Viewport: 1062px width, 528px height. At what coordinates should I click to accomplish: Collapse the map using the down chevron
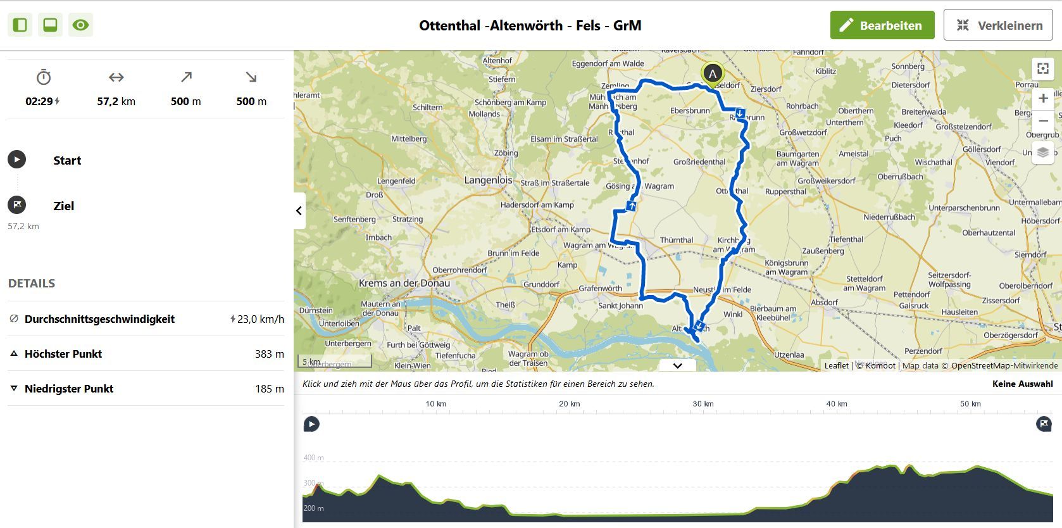click(x=678, y=365)
